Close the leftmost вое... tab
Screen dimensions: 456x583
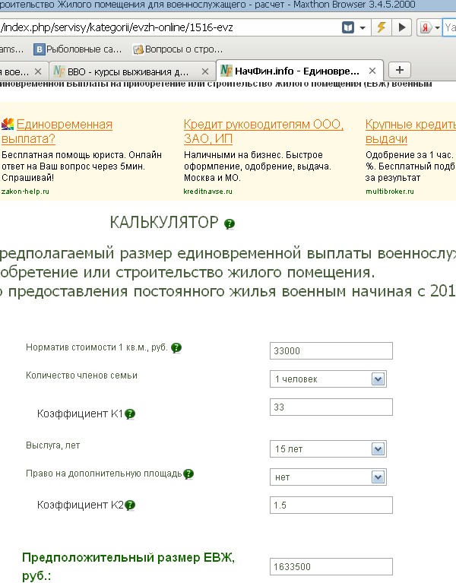[38, 71]
